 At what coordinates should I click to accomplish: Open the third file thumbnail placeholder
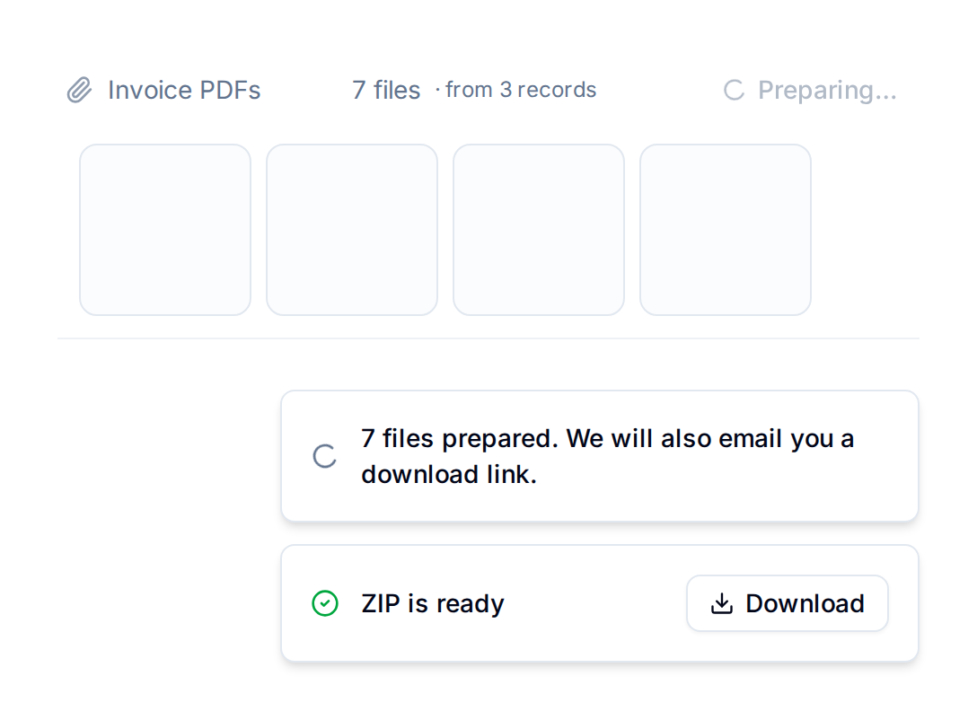(539, 230)
